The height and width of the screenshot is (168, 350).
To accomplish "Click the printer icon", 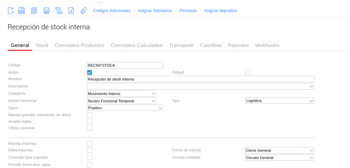I will click(x=46, y=11).
